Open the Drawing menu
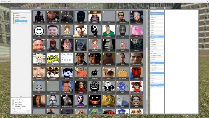 tap(3, 2)
